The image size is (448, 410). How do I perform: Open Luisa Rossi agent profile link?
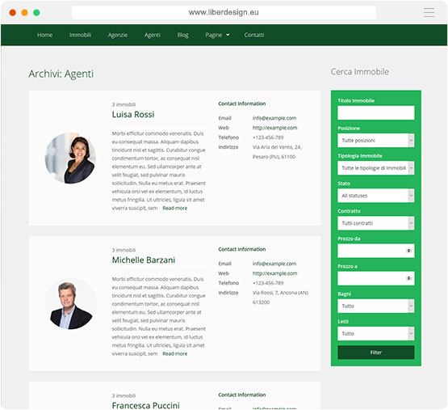(133, 115)
